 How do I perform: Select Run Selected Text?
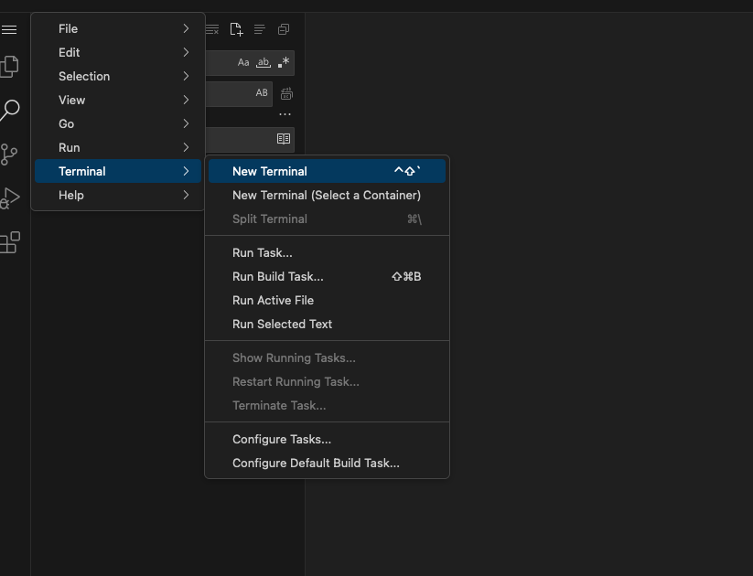tap(327, 324)
